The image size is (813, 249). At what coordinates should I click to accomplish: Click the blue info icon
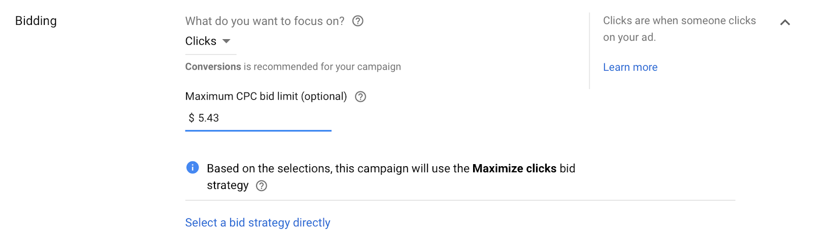pyautogui.click(x=193, y=168)
